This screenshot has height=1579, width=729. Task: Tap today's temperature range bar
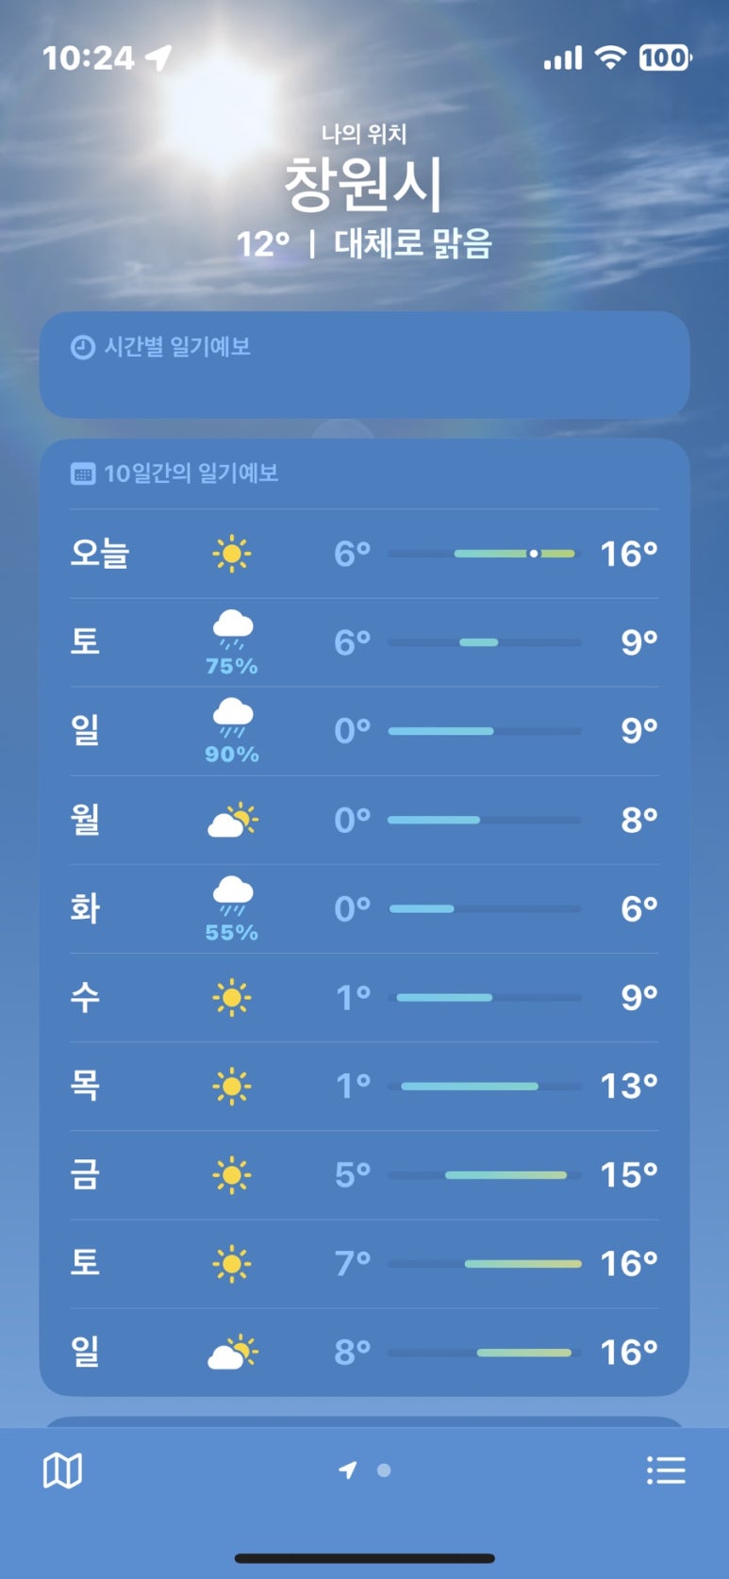(484, 554)
